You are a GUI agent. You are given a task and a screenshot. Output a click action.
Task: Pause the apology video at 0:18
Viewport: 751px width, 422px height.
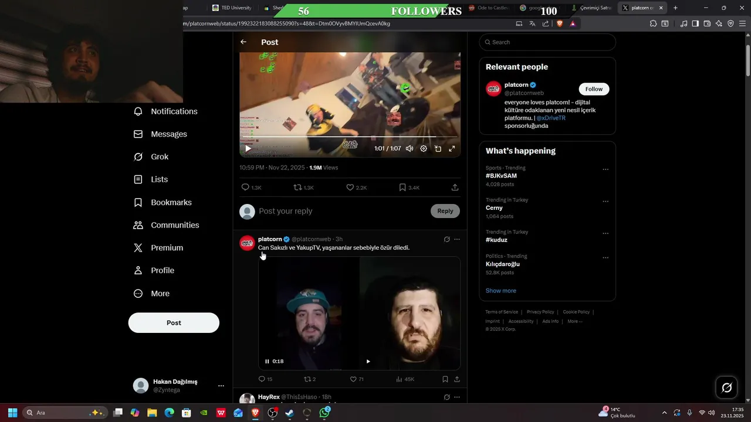pyautogui.click(x=267, y=362)
